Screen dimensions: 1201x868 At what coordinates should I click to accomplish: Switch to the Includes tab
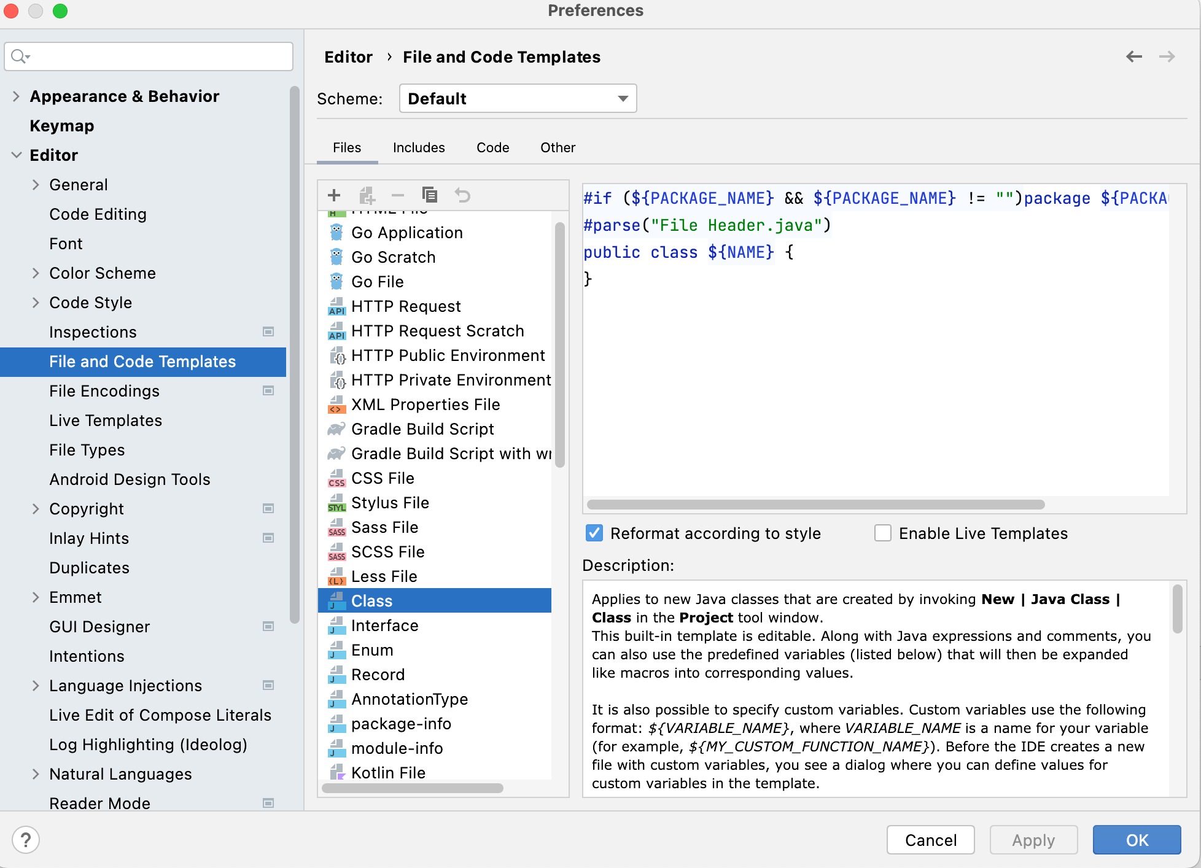pos(419,148)
